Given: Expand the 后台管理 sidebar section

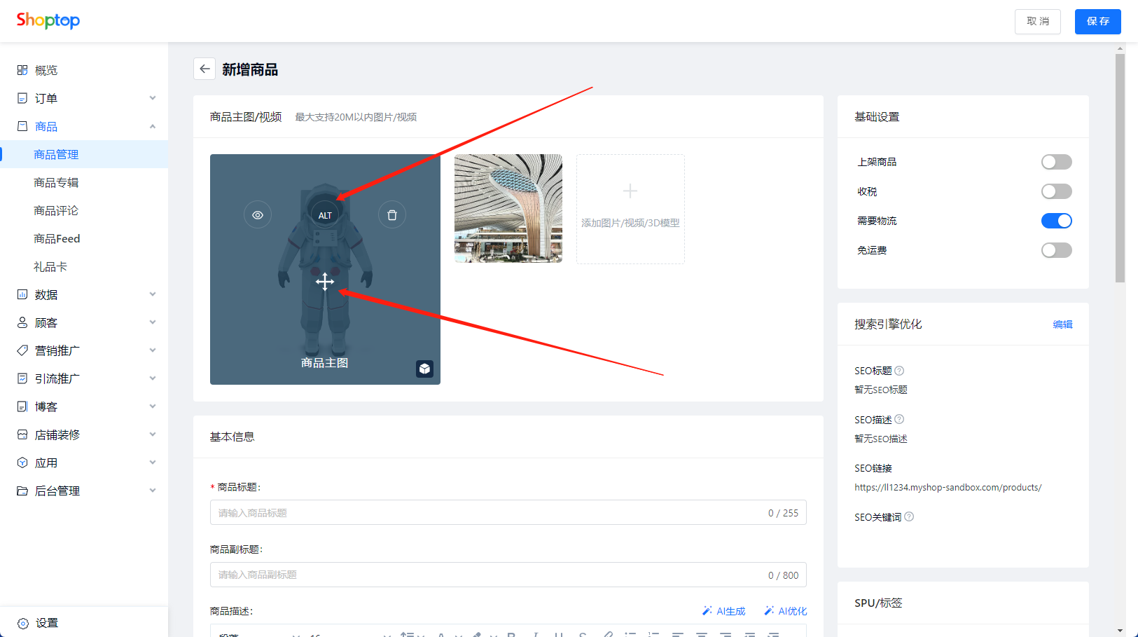Looking at the screenshot, I should pyautogui.click(x=84, y=491).
